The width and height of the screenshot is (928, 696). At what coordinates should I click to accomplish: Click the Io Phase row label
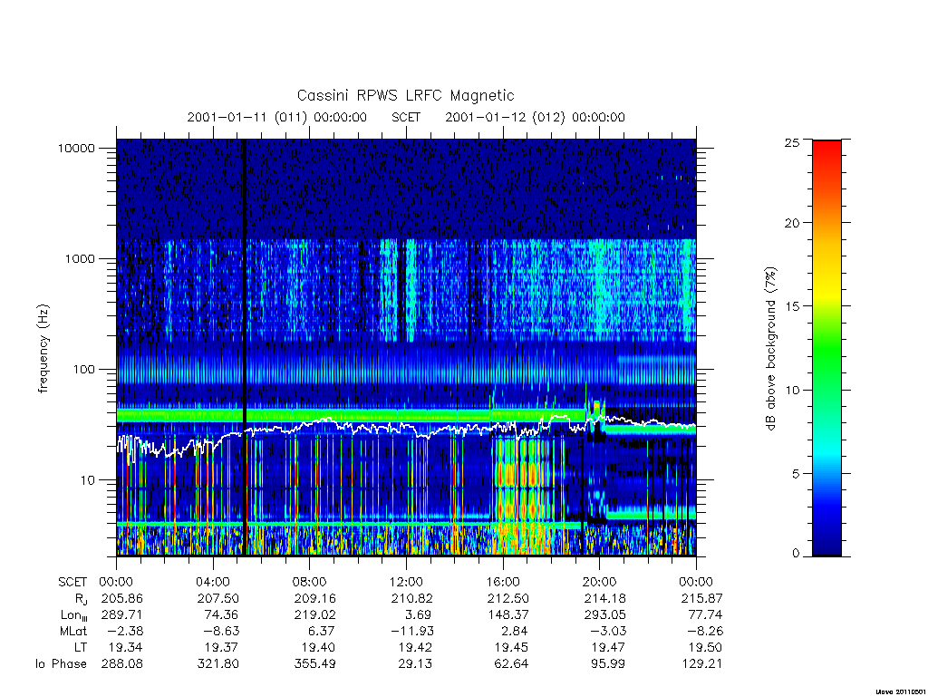[x=61, y=664]
